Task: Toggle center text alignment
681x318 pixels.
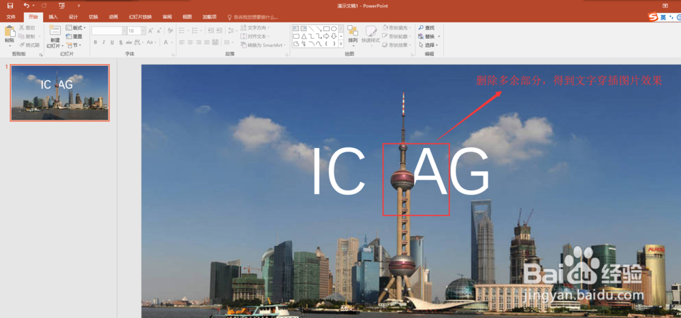Action: 190,42
